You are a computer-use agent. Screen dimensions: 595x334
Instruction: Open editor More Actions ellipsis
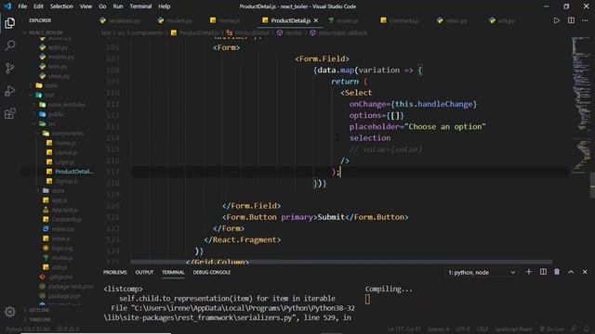click(585, 20)
